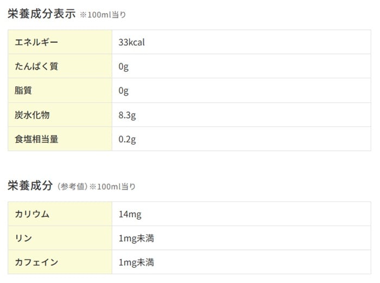Viewport: 380px width, 283px height.
Task: Click the lower 栄養成分 heading
Action: [30, 186]
